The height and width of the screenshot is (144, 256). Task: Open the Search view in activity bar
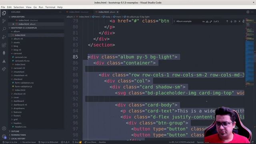point(4,29)
